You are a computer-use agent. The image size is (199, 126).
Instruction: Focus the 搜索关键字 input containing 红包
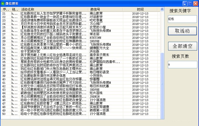182,19
